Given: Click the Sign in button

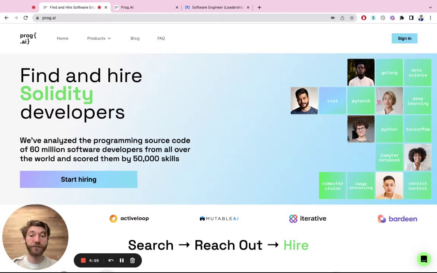Looking at the screenshot, I should [404, 38].
